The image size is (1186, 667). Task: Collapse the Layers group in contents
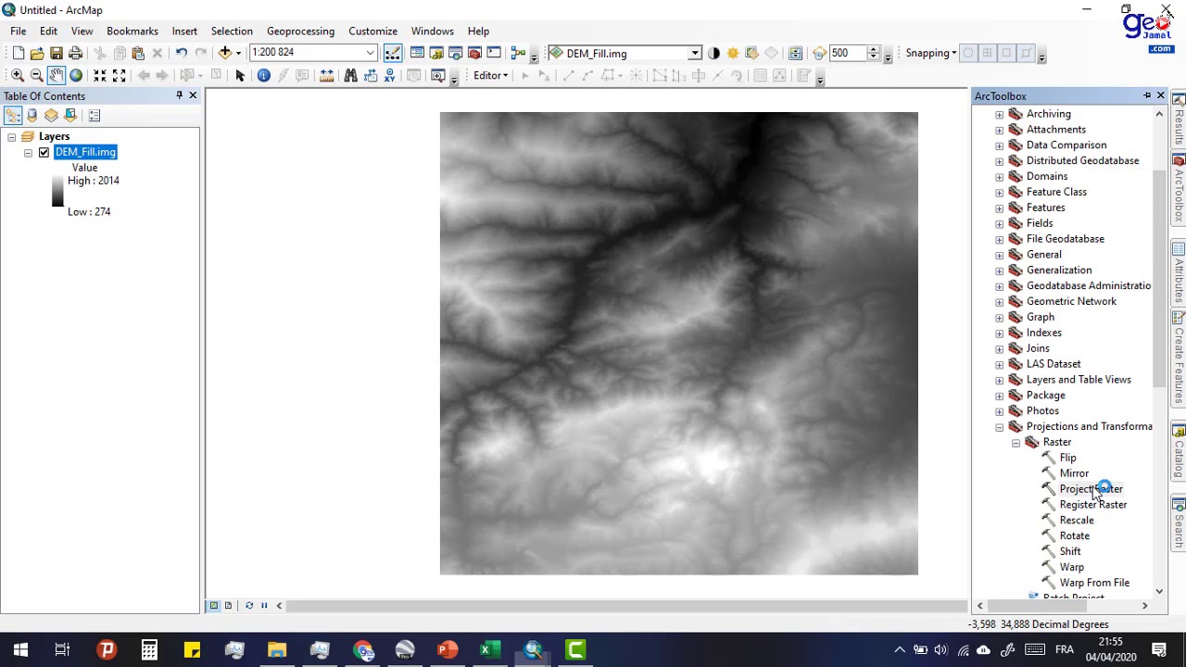[11, 136]
